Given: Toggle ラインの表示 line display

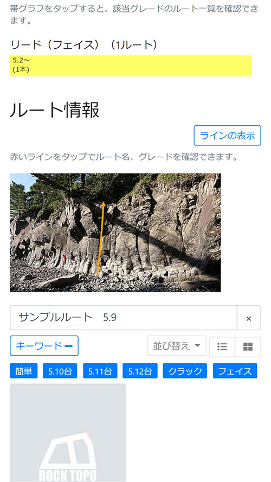Looking at the screenshot, I should pos(228,135).
